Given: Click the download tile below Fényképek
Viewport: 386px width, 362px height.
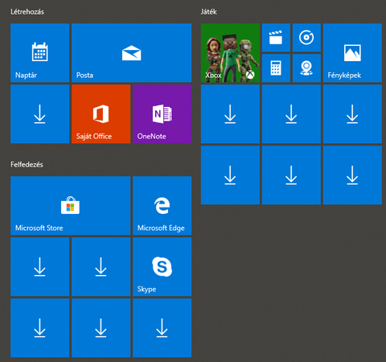Looking at the screenshot, I should (352, 114).
